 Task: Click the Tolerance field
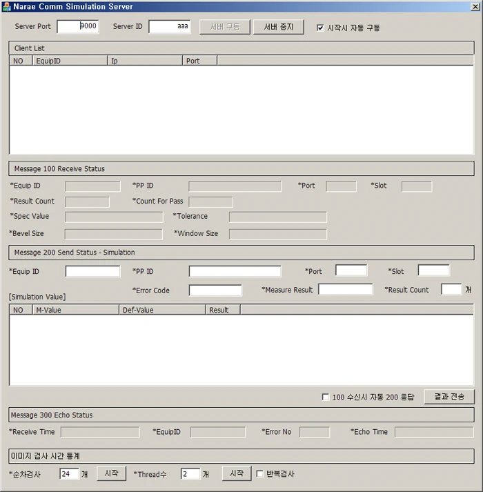click(278, 217)
